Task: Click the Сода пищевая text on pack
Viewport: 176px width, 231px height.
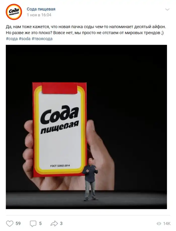Action: click(x=60, y=119)
